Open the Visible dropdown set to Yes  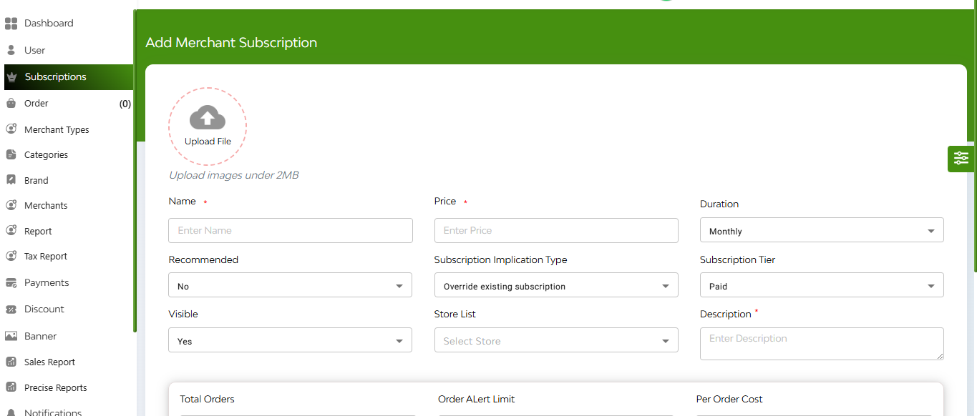coord(290,340)
